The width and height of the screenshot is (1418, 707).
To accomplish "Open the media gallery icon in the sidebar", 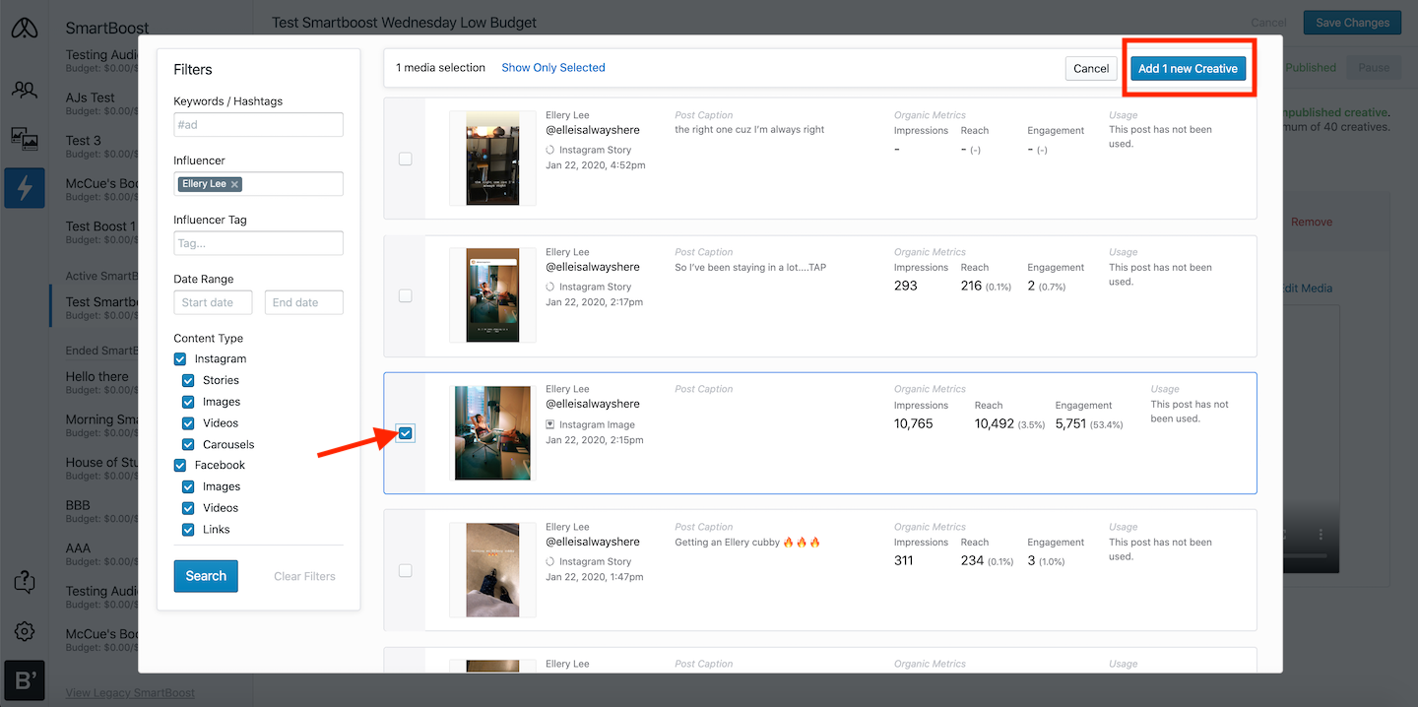I will (25, 139).
